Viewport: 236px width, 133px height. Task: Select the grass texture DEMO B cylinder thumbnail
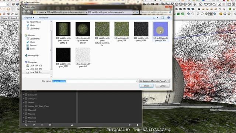pos(63,29)
